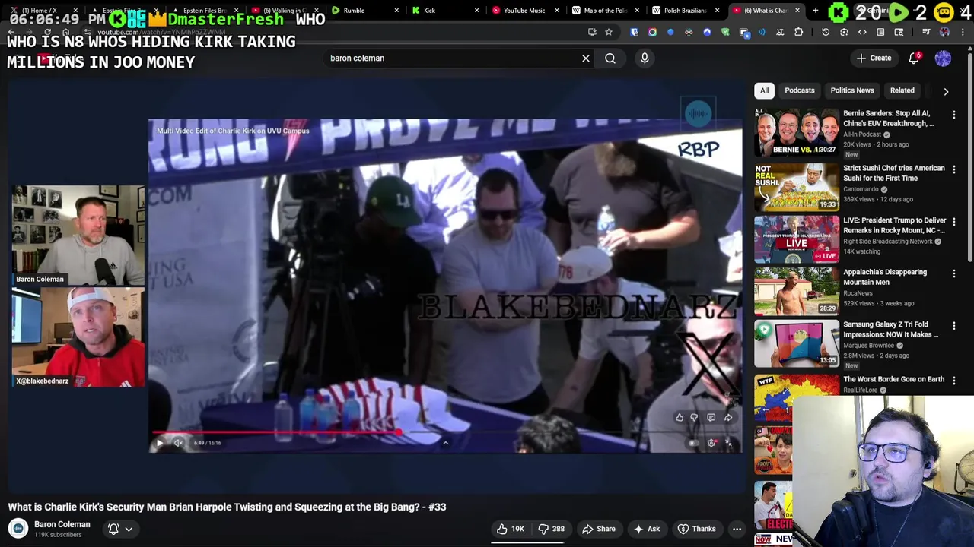The width and height of the screenshot is (974, 547).
Task: Click the Create button in YouTube header
Action: tap(874, 58)
